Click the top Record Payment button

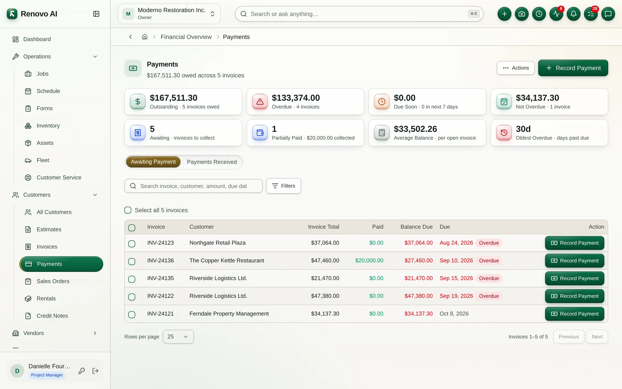tap(573, 68)
